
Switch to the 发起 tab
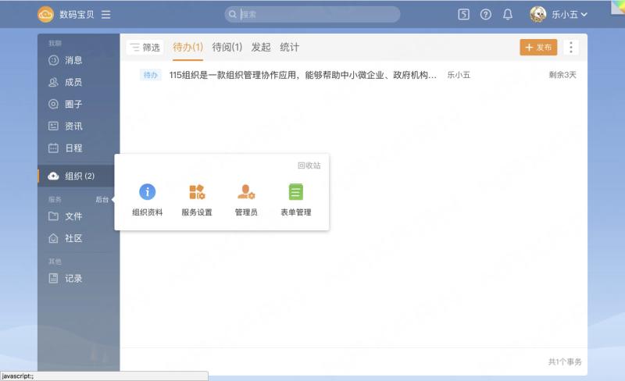[261, 47]
